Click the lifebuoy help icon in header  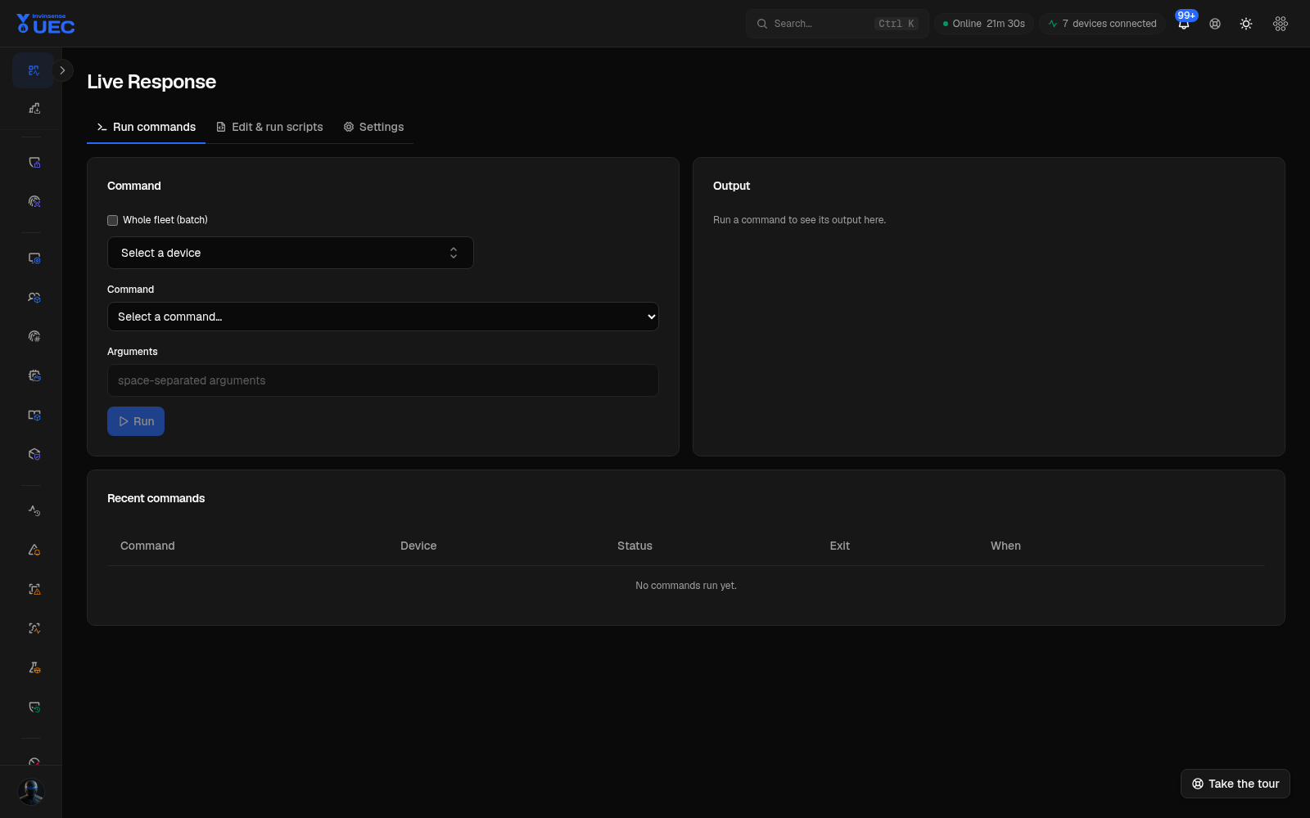click(1215, 24)
